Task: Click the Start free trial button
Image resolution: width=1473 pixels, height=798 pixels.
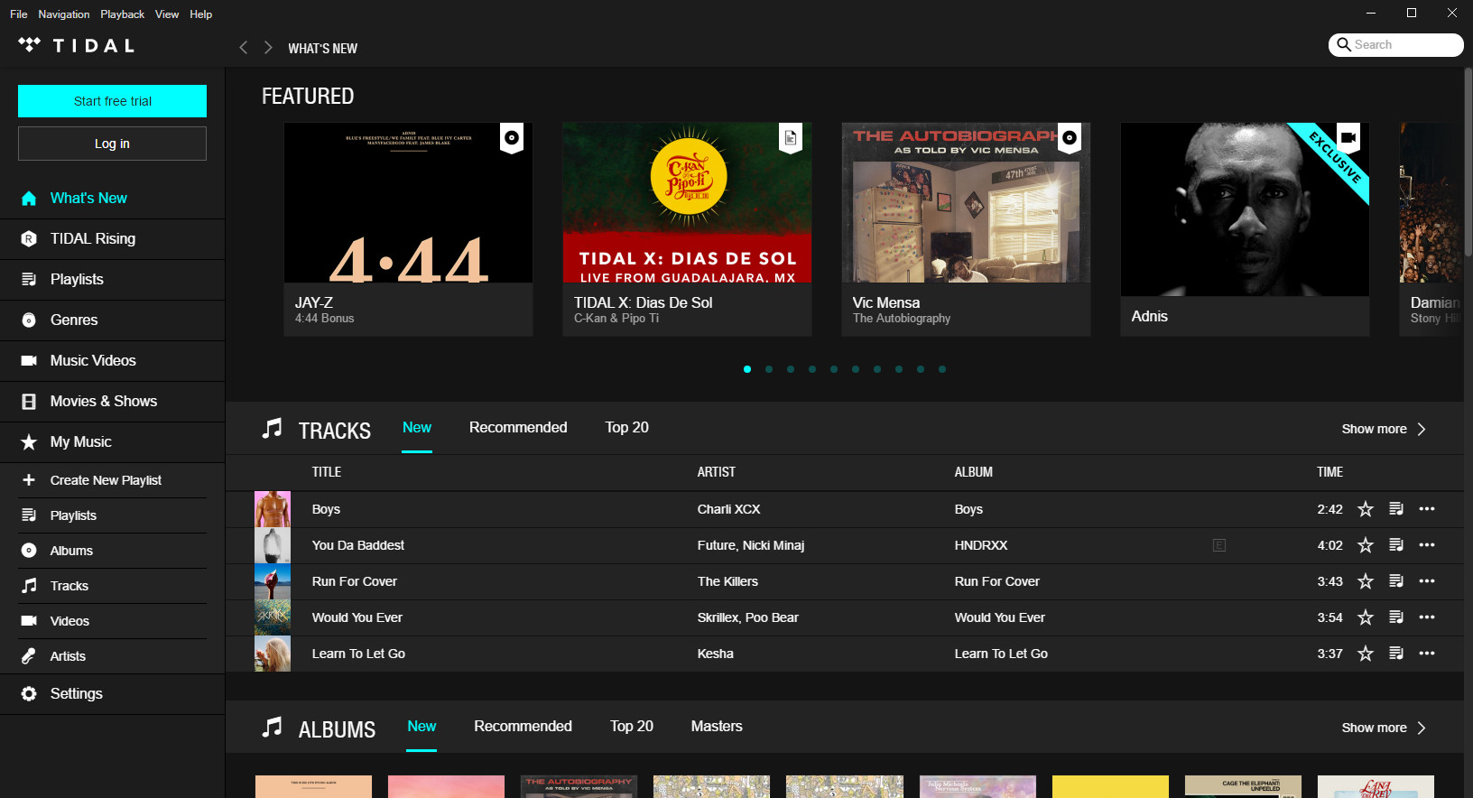Action: [112, 101]
